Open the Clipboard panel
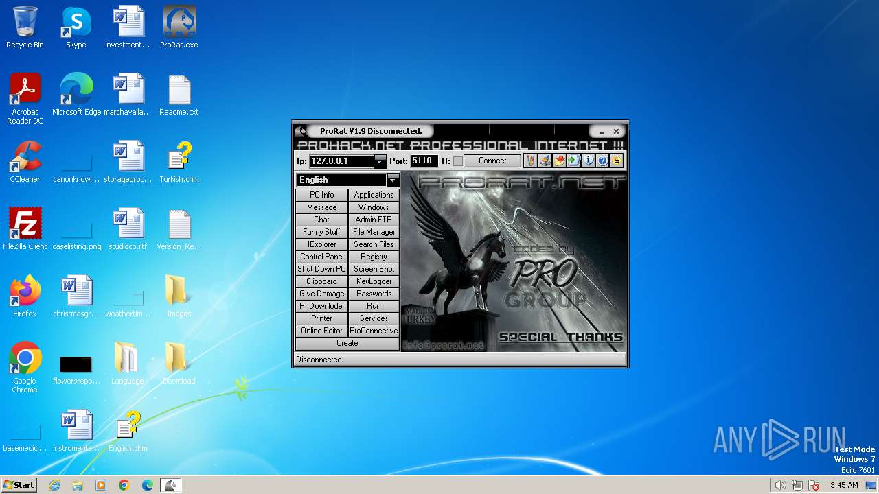This screenshot has height=494, width=879. click(x=321, y=281)
